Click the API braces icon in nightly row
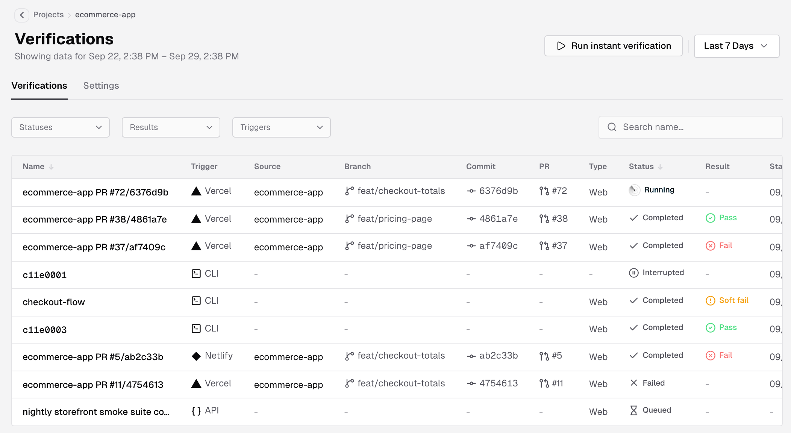This screenshot has width=791, height=433. (x=196, y=411)
